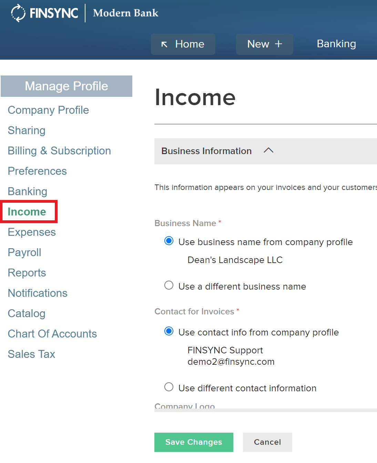Go to Billing & Subscription
The width and height of the screenshot is (377, 463).
(59, 151)
